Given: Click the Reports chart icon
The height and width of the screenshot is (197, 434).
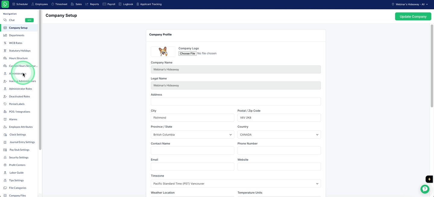Looking at the screenshot, I should coord(87,4).
